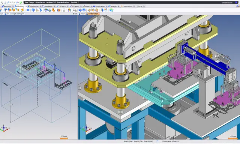Open dropdown arrow next to Simulation tab
This screenshot has width=240, height=144.
tap(54, 6)
